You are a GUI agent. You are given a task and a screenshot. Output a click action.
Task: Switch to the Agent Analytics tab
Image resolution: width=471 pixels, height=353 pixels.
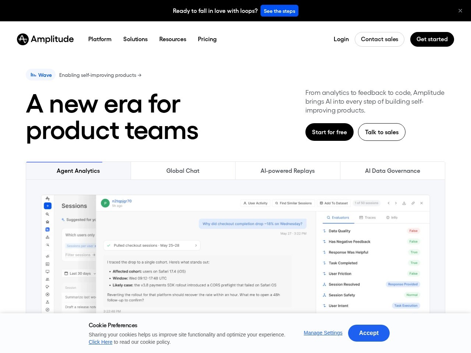tap(78, 171)
